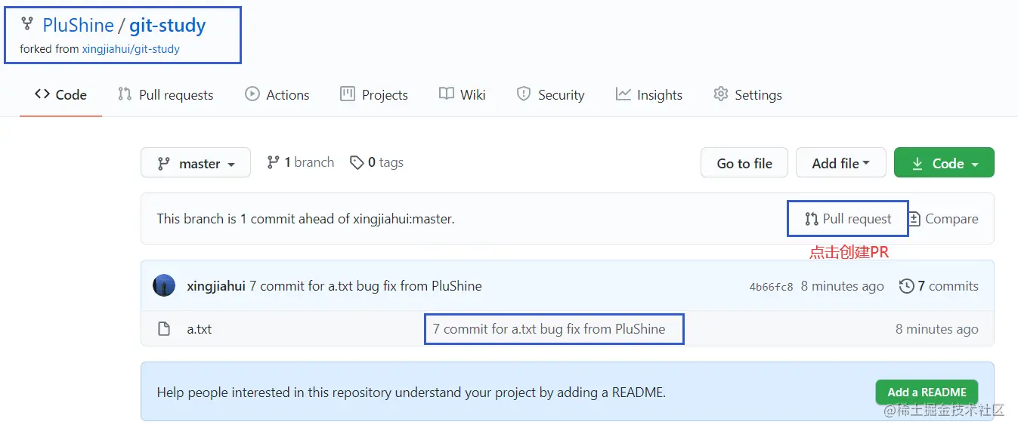Switch to the Security tab
The height and width of the screenshot is (431, 1018).
(550, 94)
